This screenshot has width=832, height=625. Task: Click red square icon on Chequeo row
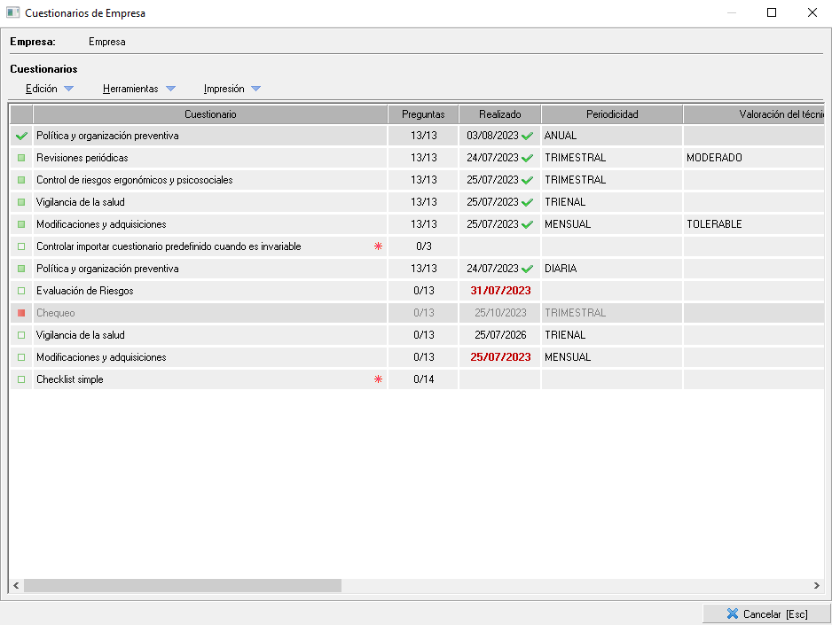[21, 313]
